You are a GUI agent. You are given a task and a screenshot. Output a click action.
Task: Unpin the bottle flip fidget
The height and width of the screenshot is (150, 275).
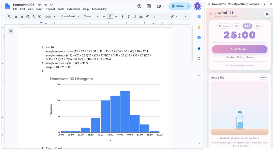(x=263, y=78)
